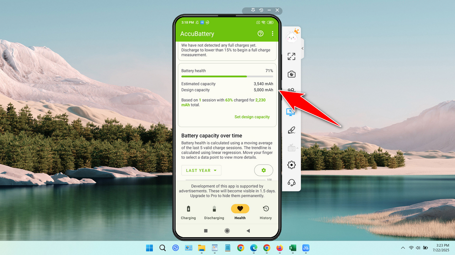Image resolution: width=455 pixels, height=255 pixels.
Task: Open AccuBattery help question-mark icon
Action: [x=260, y=34]
